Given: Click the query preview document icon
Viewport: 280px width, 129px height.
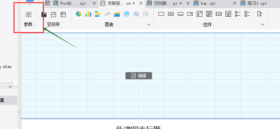Looking at the screenshot, I should click(259, 14).
